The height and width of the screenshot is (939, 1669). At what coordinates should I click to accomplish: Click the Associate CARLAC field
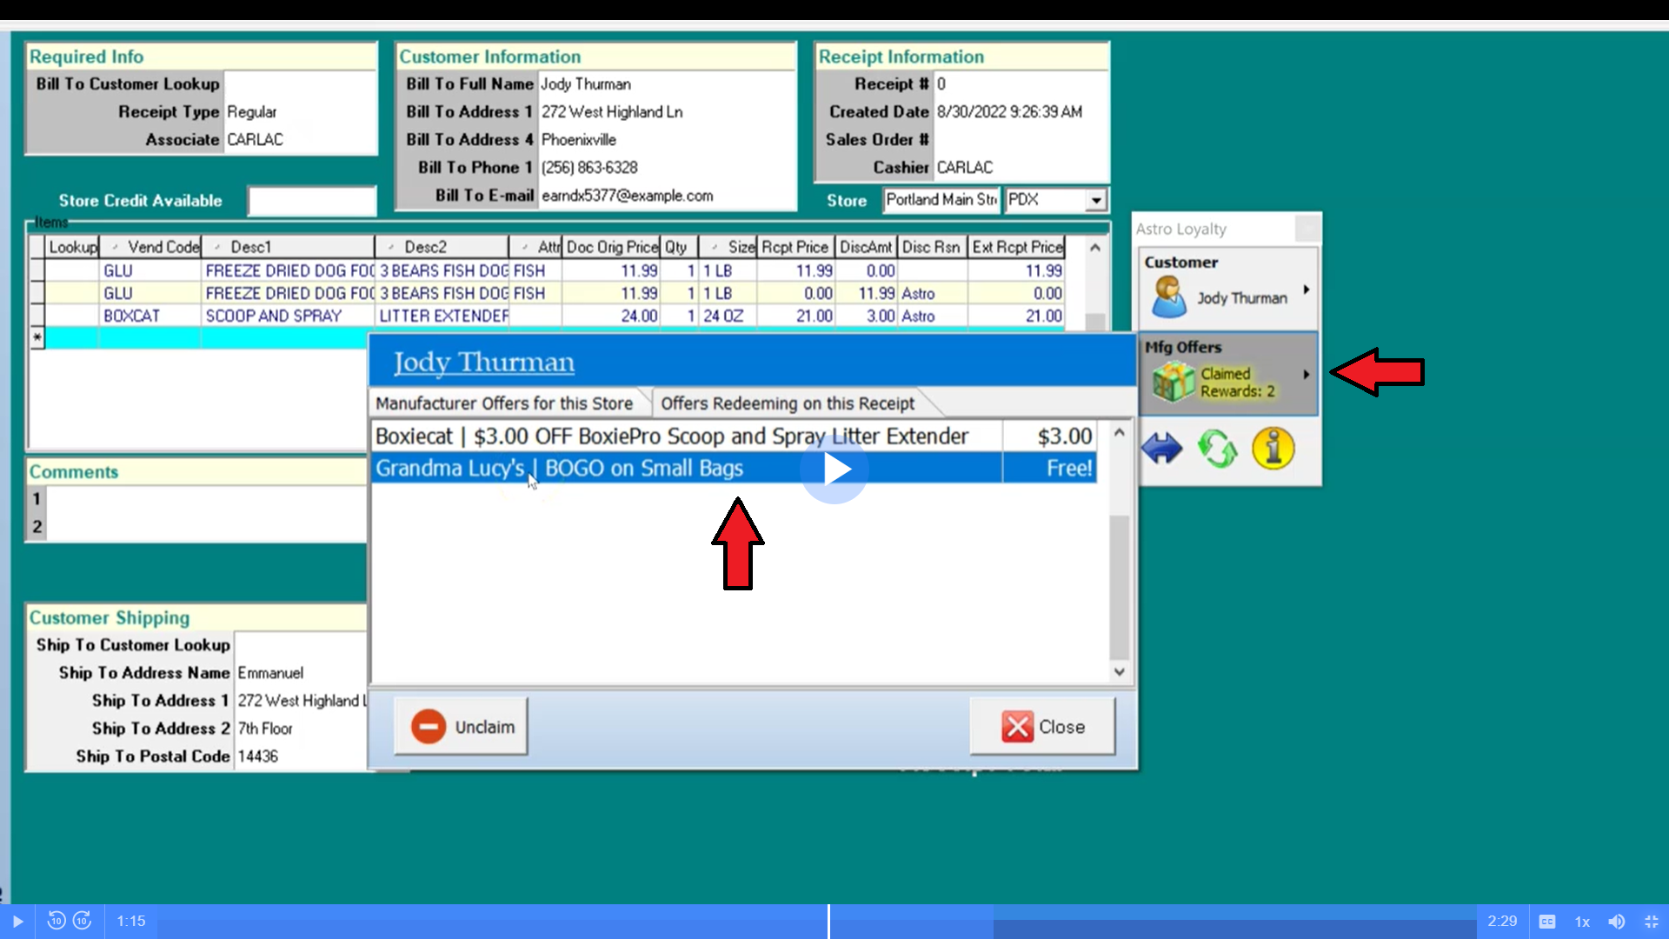pos(300,140)
